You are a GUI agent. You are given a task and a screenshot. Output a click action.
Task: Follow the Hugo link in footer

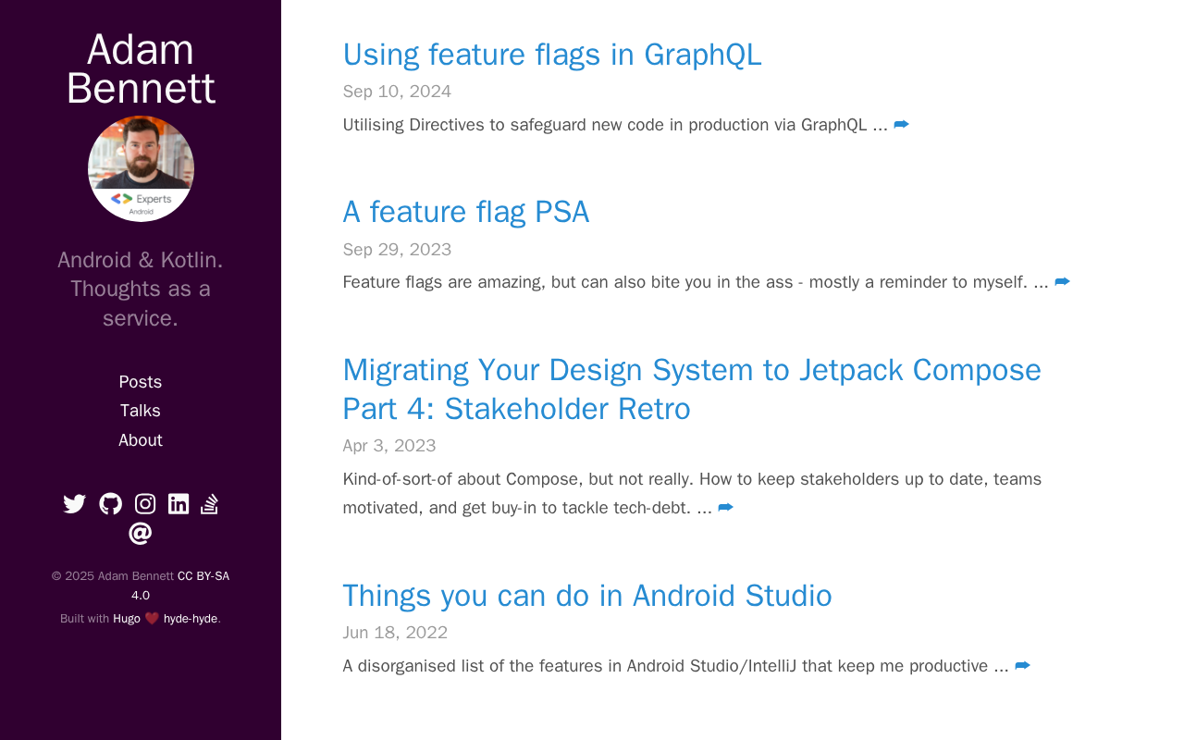[127, 619]
